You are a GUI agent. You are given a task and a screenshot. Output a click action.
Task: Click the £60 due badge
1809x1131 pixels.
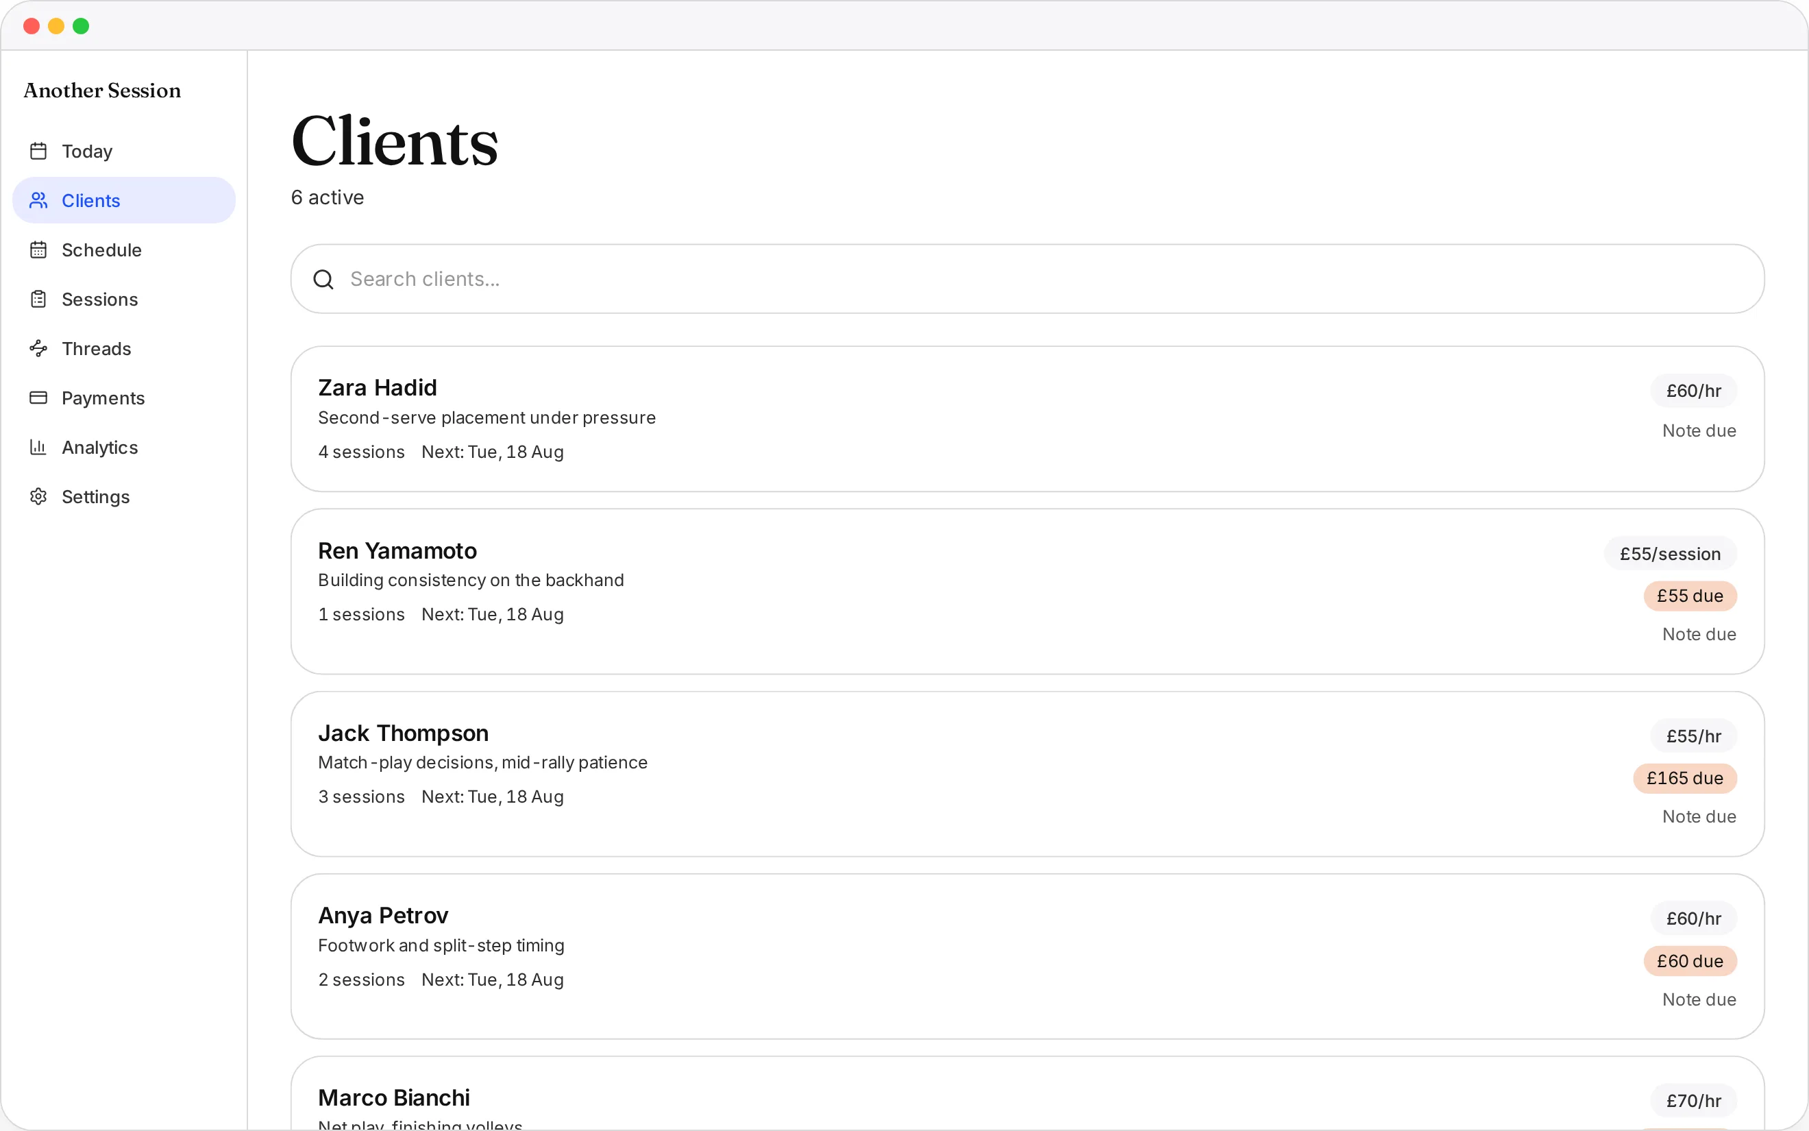tap(1689, 961)
